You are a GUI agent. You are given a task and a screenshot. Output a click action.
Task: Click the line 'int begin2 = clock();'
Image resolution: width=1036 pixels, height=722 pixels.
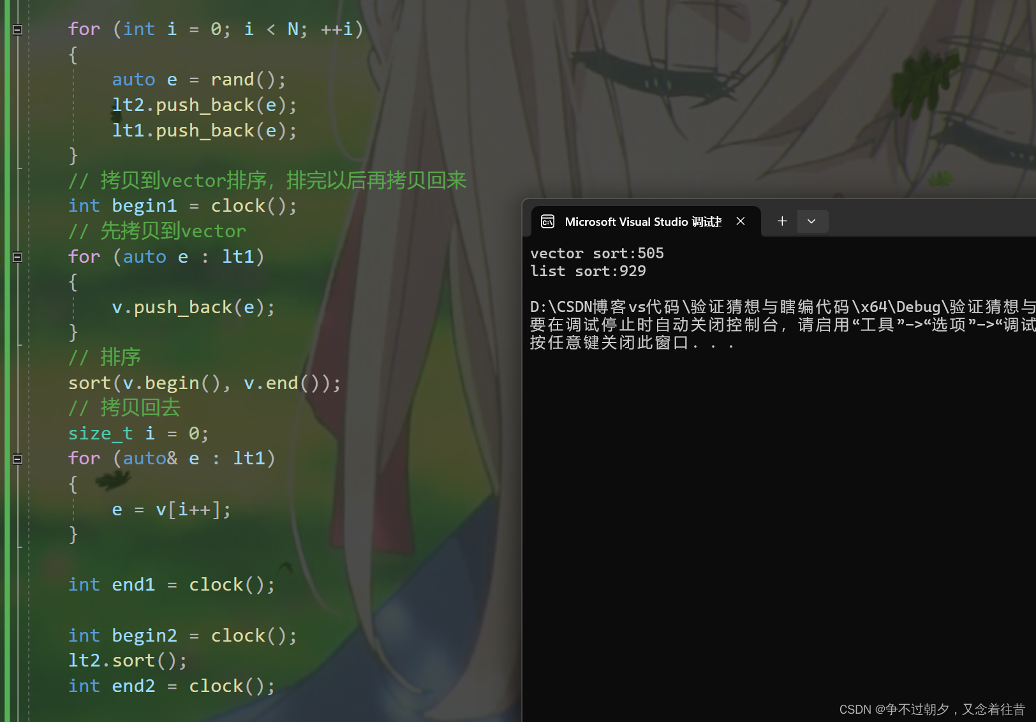182,636
